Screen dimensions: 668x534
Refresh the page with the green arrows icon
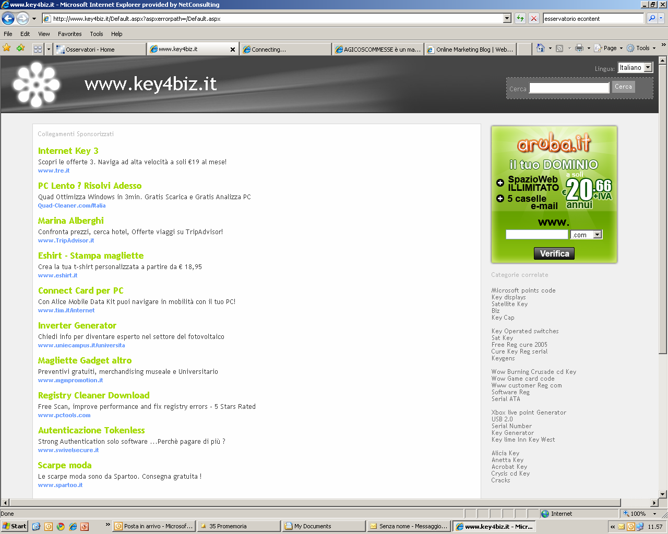point(520,18)
